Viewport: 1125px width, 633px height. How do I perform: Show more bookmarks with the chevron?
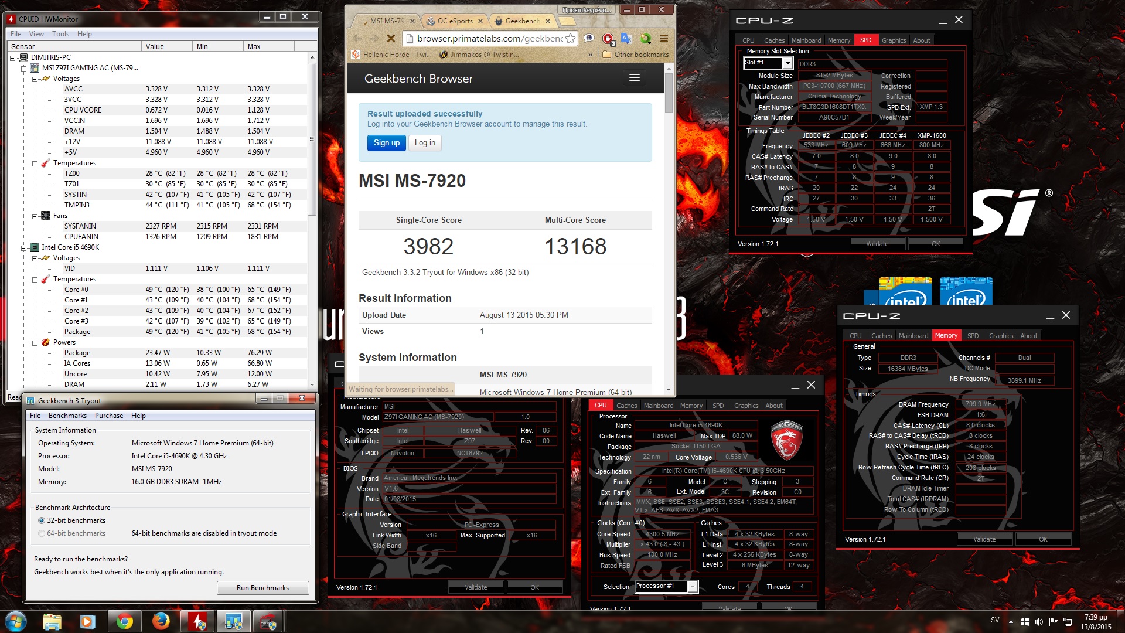tap(590, 55)
